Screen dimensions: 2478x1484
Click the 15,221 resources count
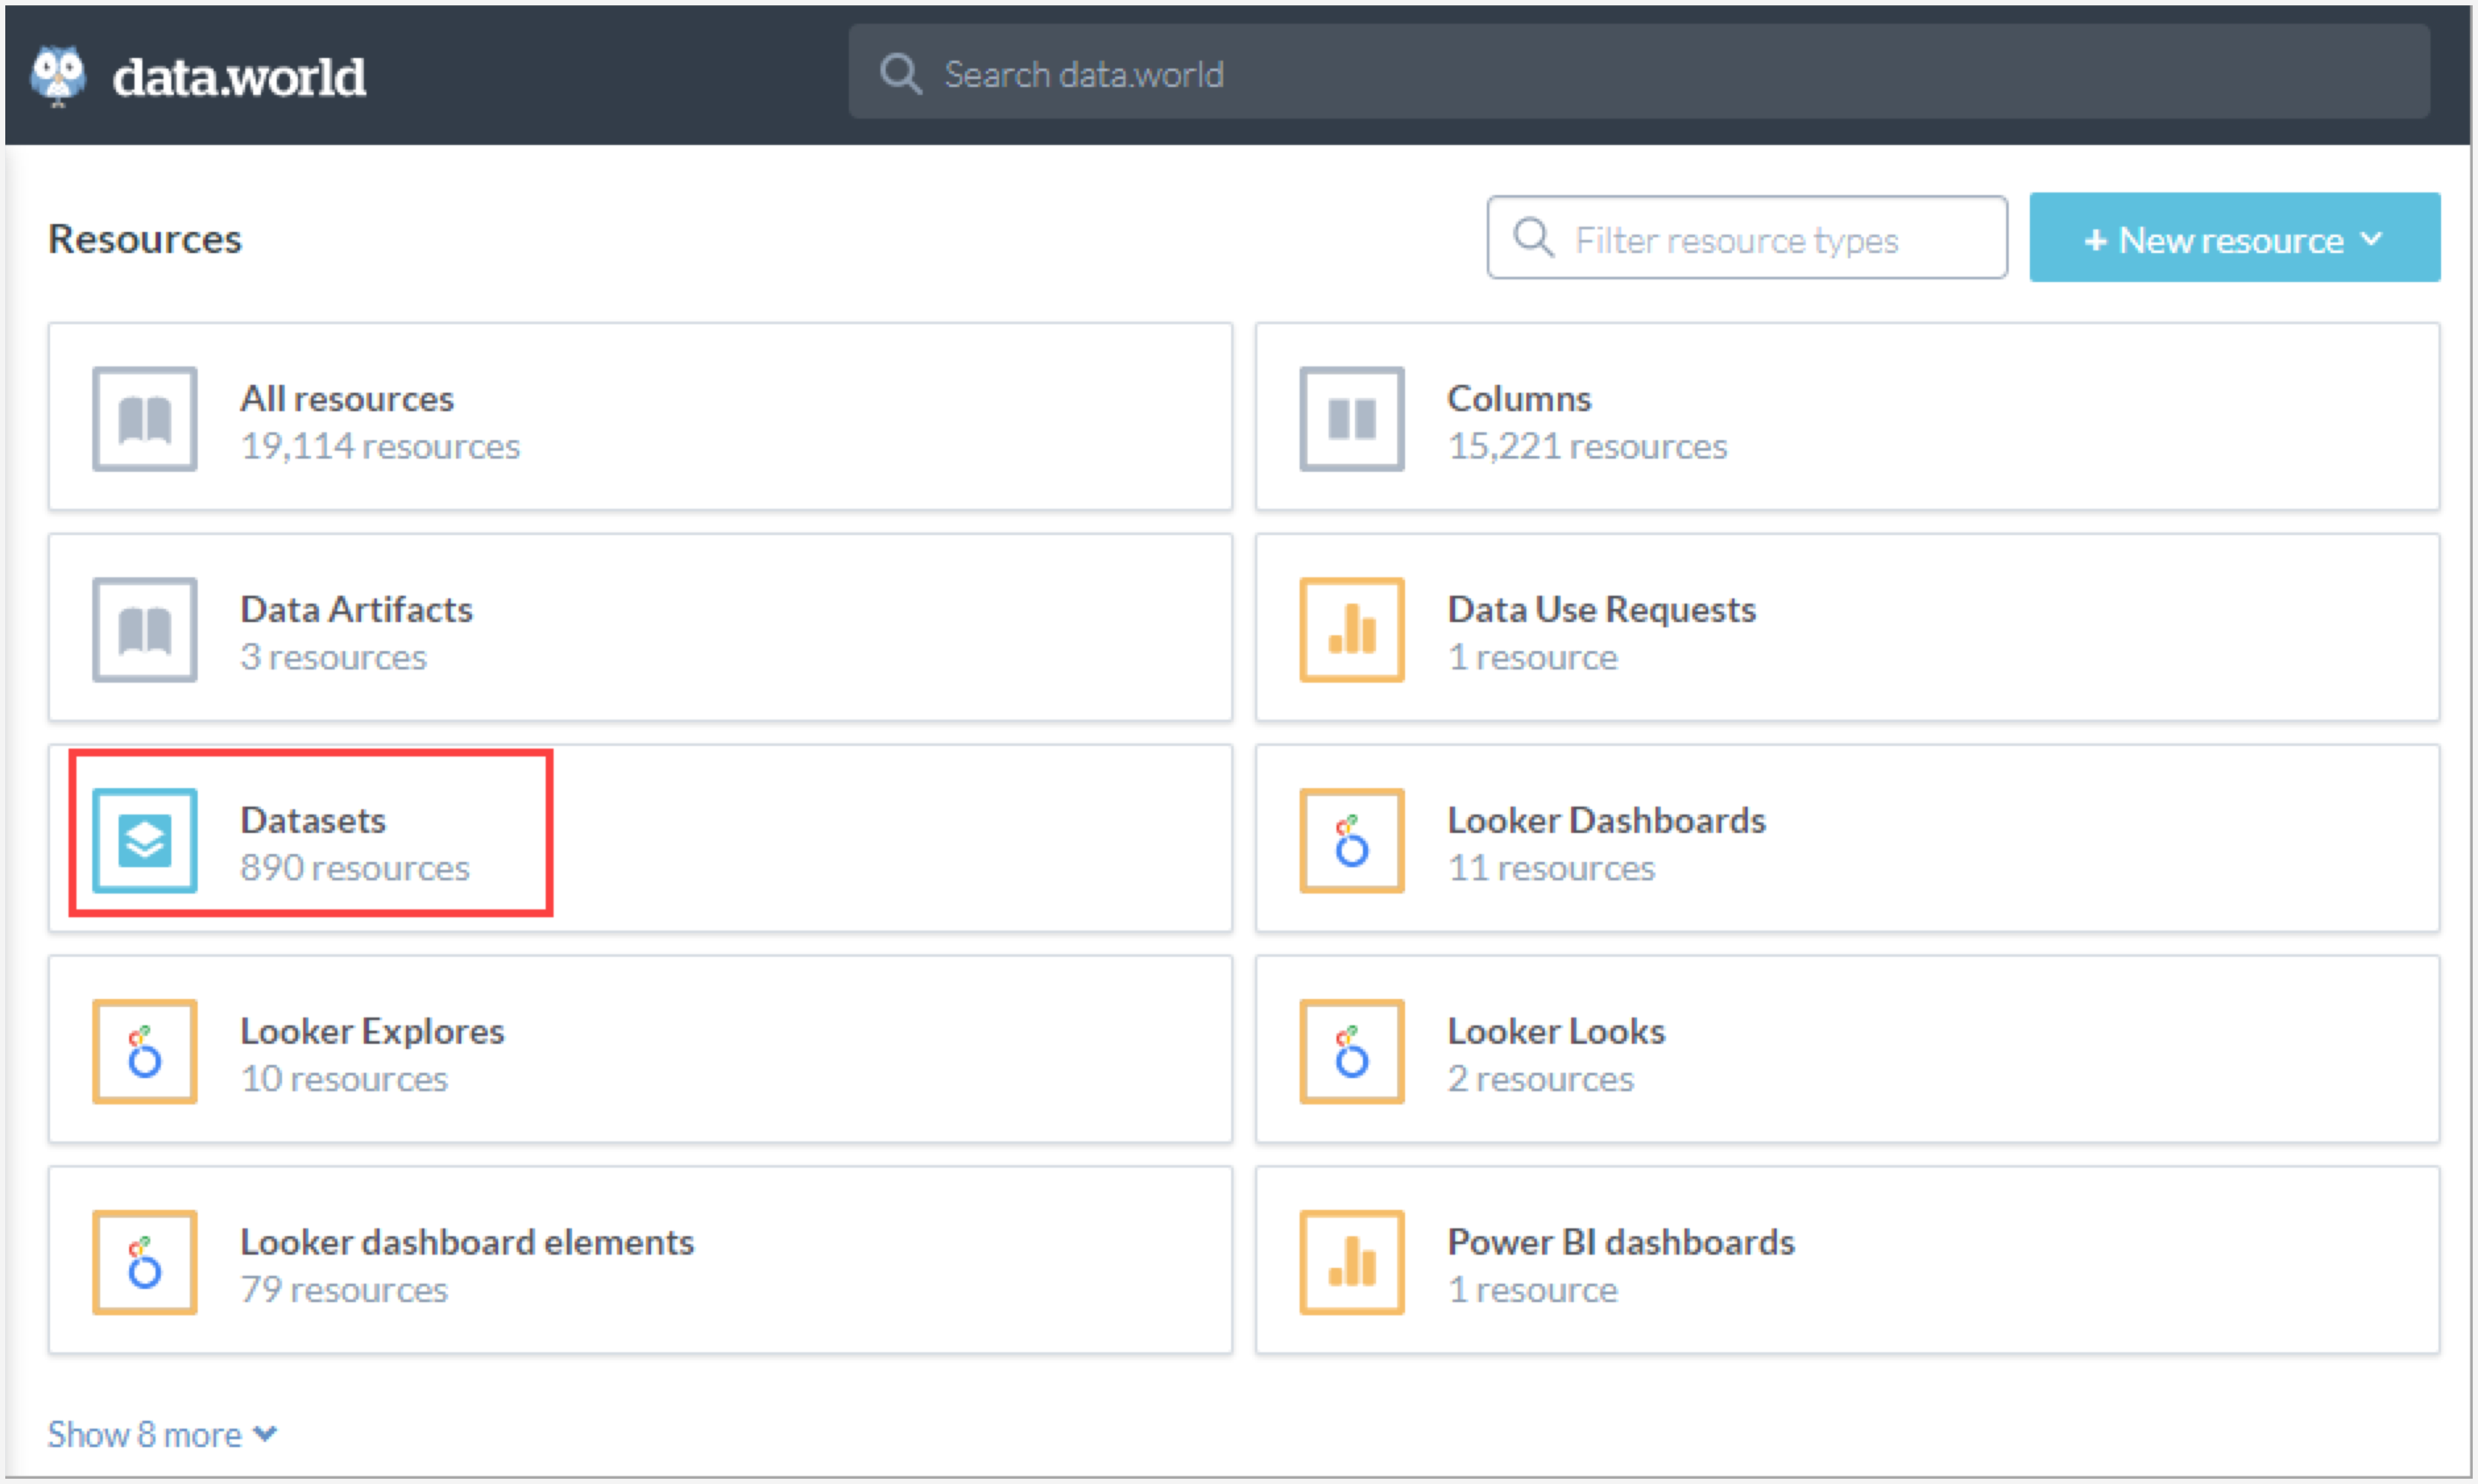point(1587,447)
